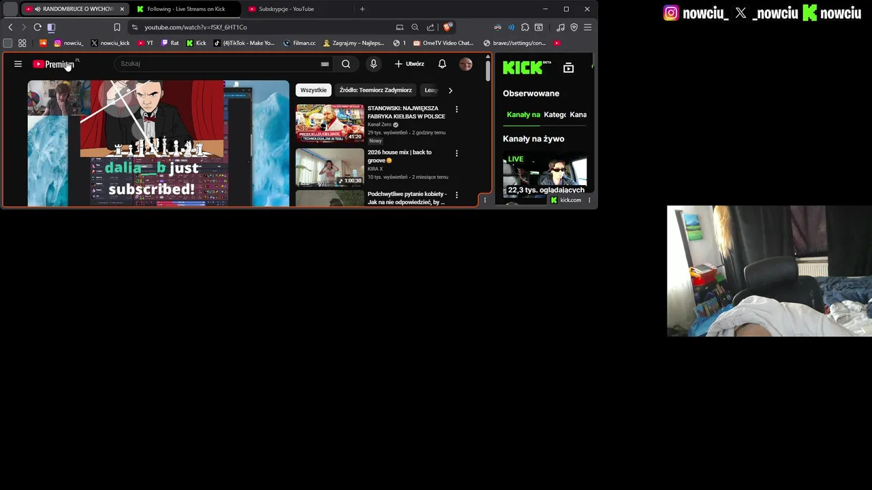
Task: Open 2026 house mix video thumbnail
Action: 330,167
